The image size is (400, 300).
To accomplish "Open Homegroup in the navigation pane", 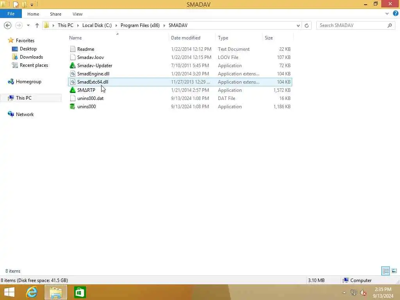I will pos(29,82).
